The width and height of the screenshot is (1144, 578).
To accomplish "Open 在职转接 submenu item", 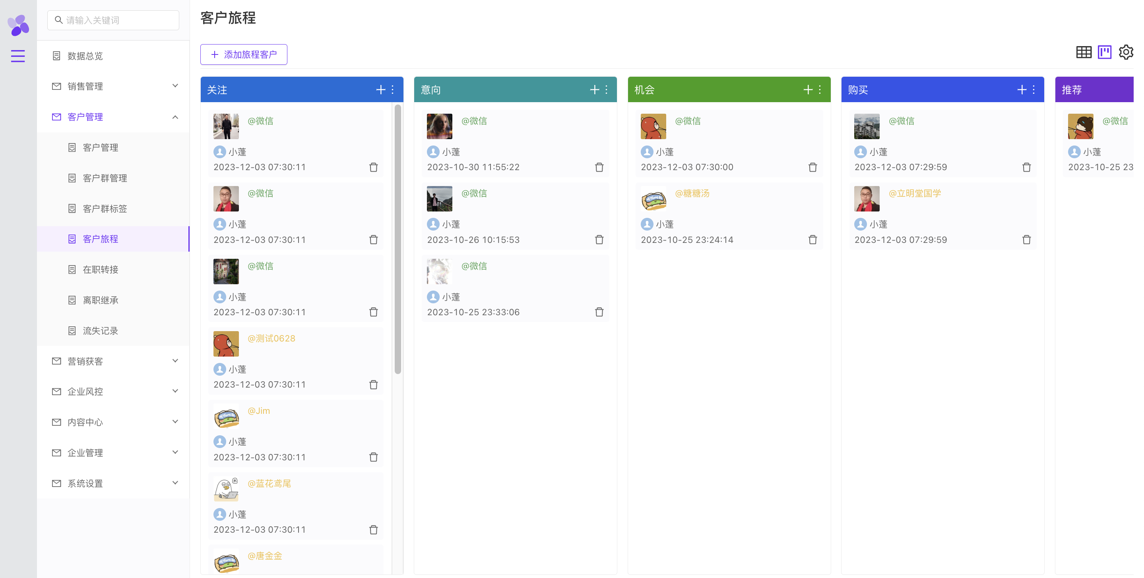I will (113, 270).
